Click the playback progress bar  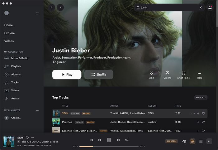click(x=109, y=146)
